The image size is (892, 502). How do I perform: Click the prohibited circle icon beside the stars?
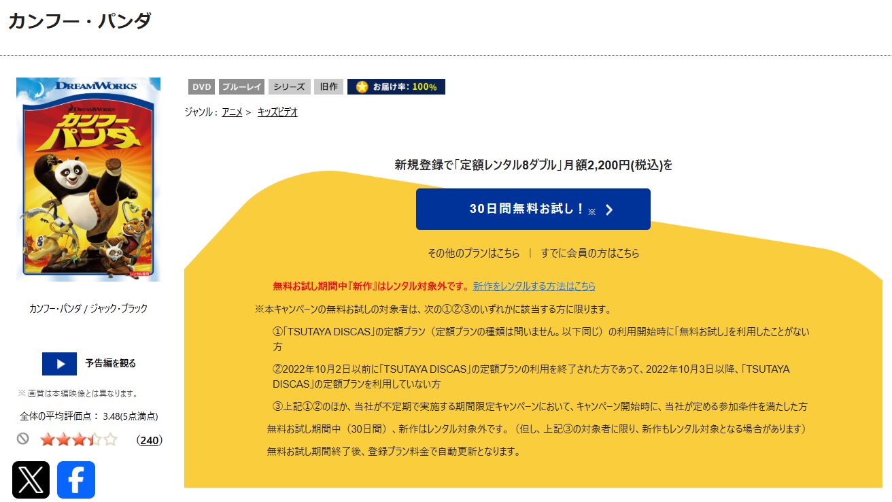[23, 439]
